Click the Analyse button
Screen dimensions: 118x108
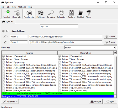(96, 101)
